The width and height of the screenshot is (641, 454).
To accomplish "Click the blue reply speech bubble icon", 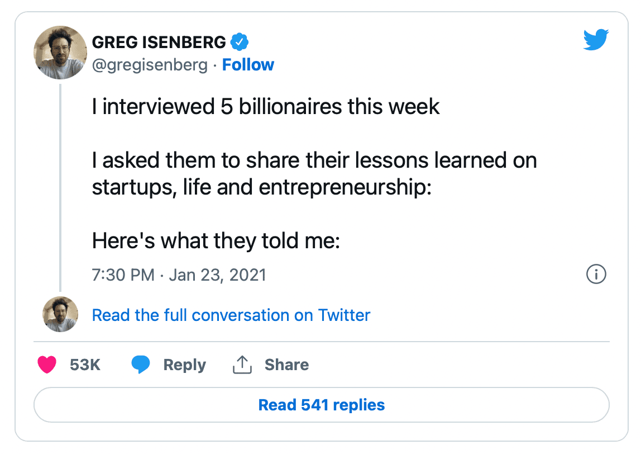I will 141,365.
